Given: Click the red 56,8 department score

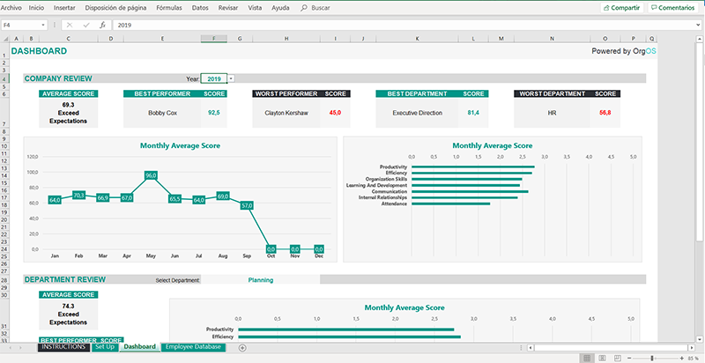Looking at the screenshot, I should 605,113.
